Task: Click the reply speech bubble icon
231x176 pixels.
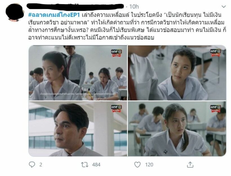Action: pyautogui.click(x=32, y=164)
